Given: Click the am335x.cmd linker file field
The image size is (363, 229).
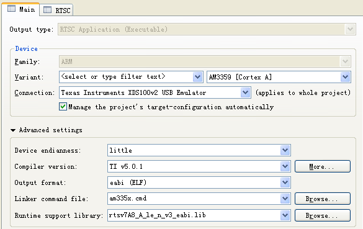Looking at the screenshot, I should click(194, 199).
